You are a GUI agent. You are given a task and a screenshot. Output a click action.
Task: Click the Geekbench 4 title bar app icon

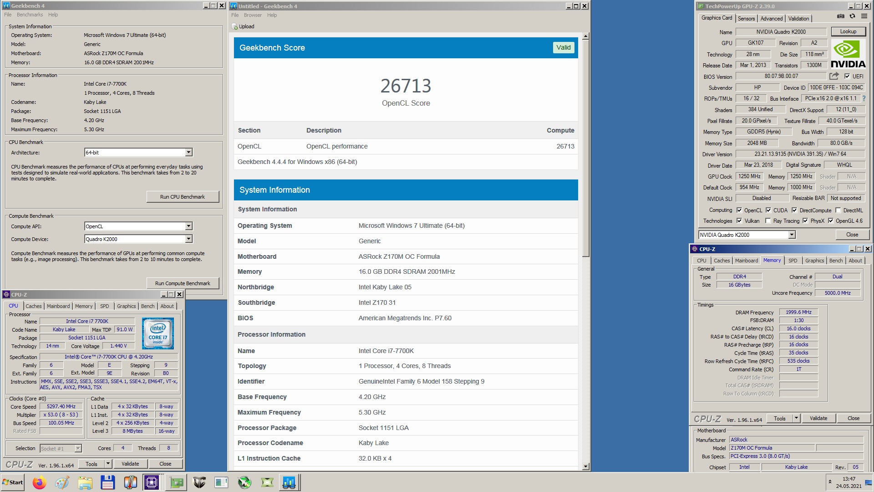[6, 6]
